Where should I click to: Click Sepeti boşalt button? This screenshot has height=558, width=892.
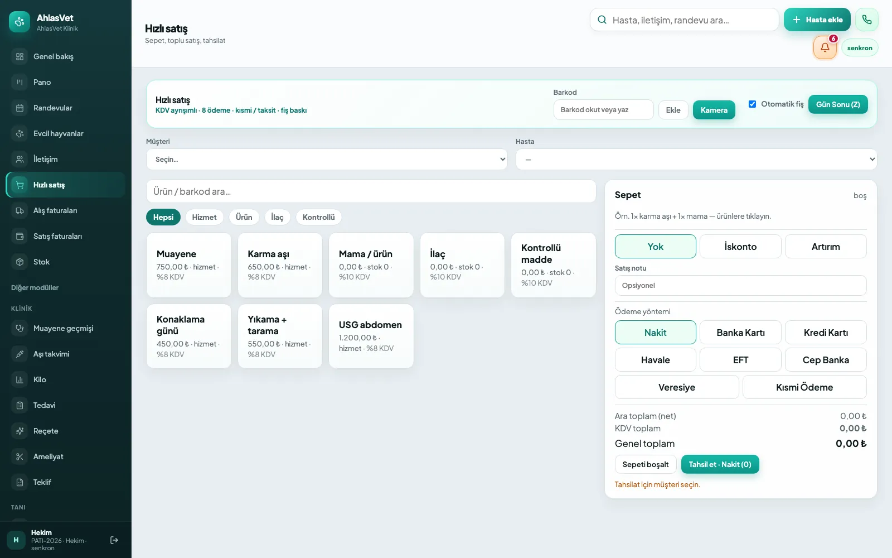646,464
